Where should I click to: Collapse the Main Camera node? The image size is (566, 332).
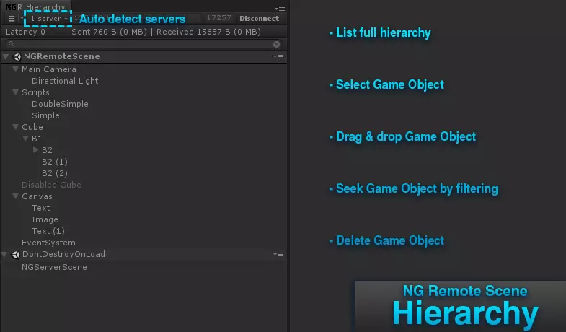[16, 69]
